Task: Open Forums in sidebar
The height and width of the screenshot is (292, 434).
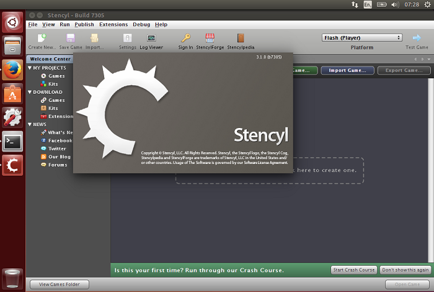Action: pyautogui.click(x=55, y=165)
